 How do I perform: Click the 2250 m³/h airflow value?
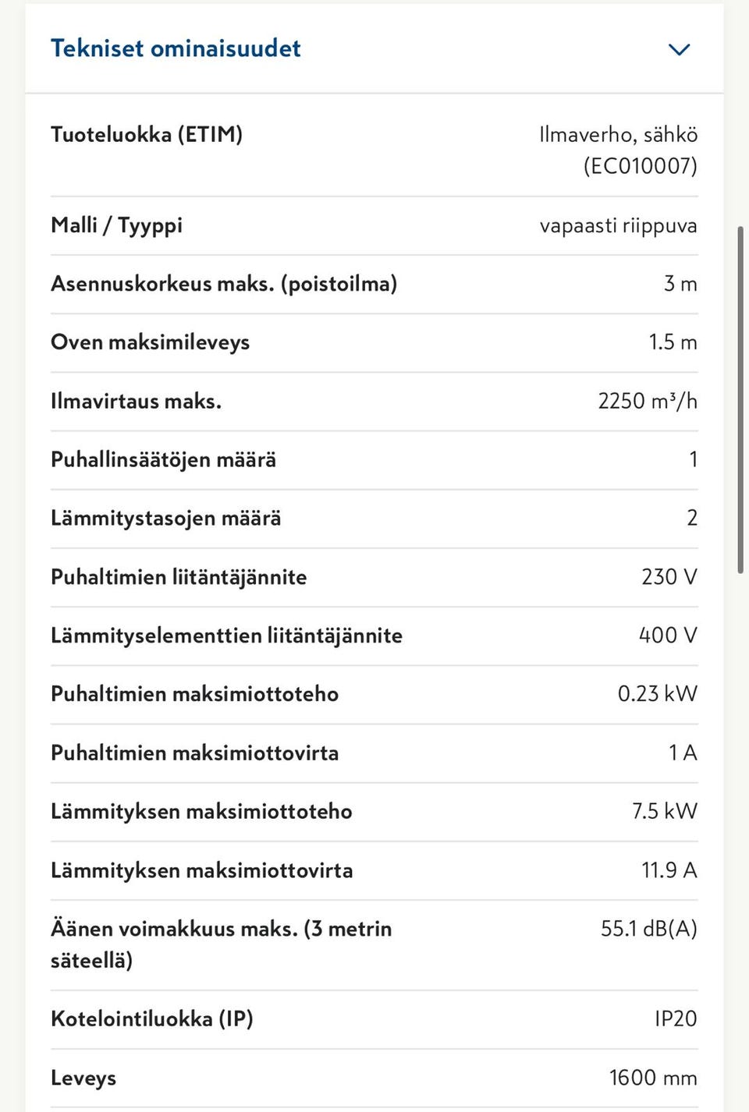click(647, 401)
